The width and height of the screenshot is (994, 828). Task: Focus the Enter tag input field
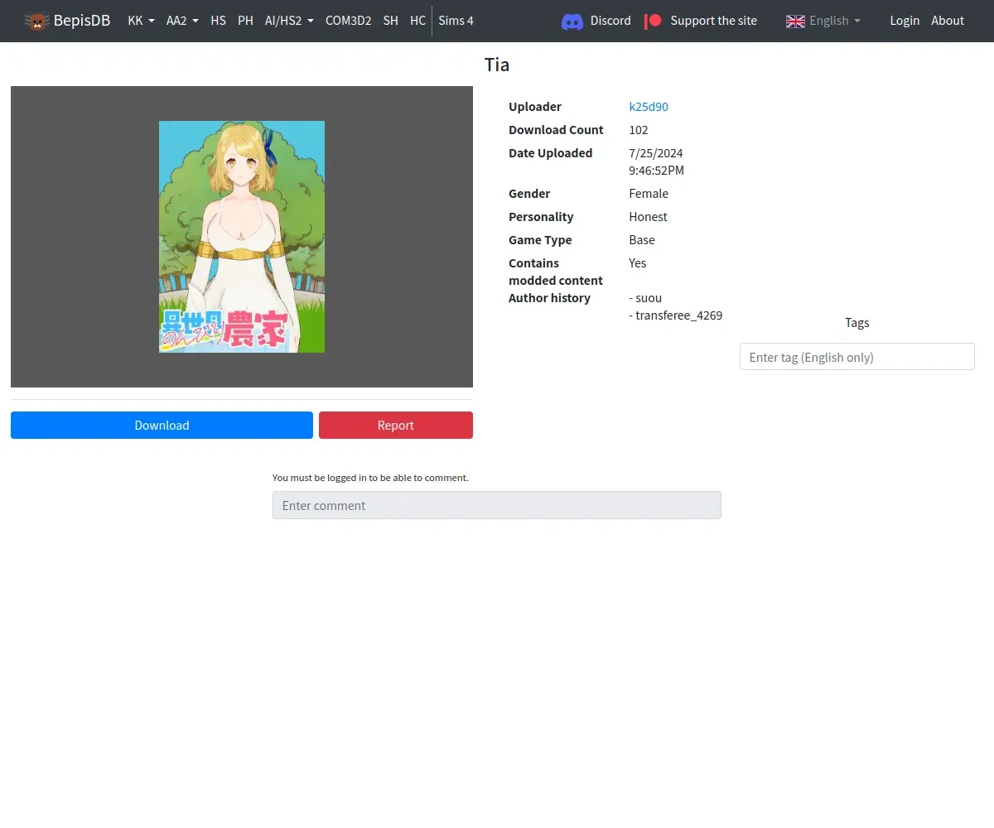coord(856,357)
